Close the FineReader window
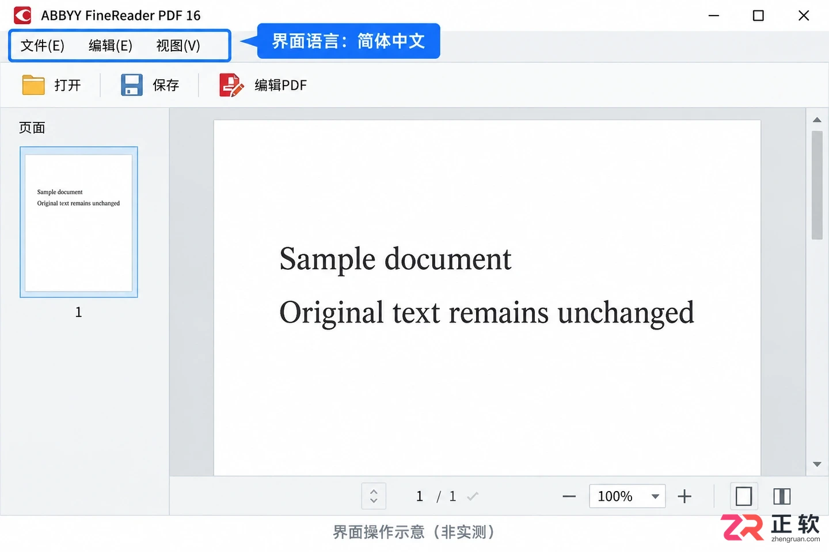The image size is (829, 552). [804, 16]
